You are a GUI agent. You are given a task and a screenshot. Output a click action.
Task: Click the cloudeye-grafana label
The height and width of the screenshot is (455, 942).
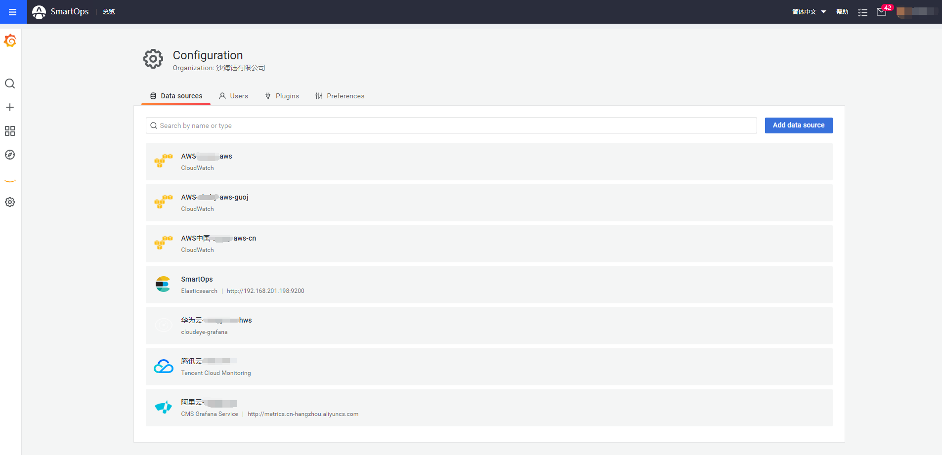(x=204, y=332)
